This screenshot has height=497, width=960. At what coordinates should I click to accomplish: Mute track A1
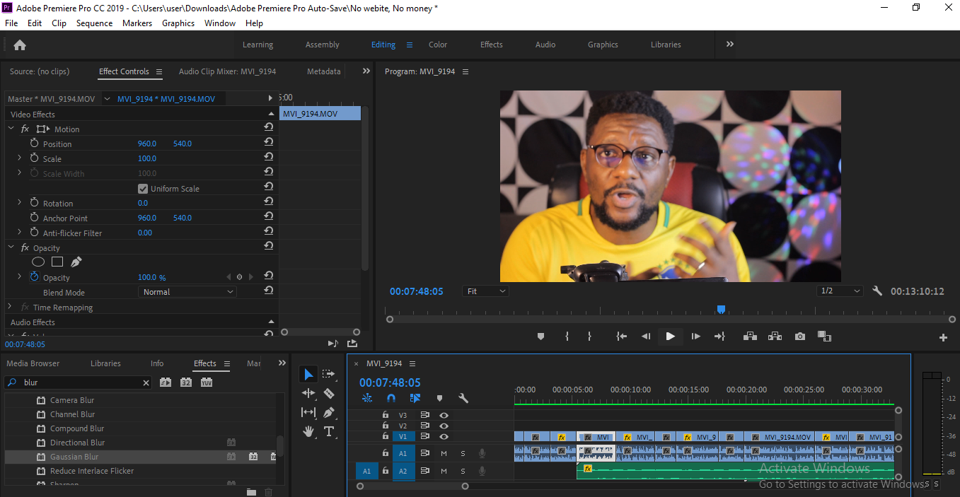pyautogui.click(x=444, y=453)
